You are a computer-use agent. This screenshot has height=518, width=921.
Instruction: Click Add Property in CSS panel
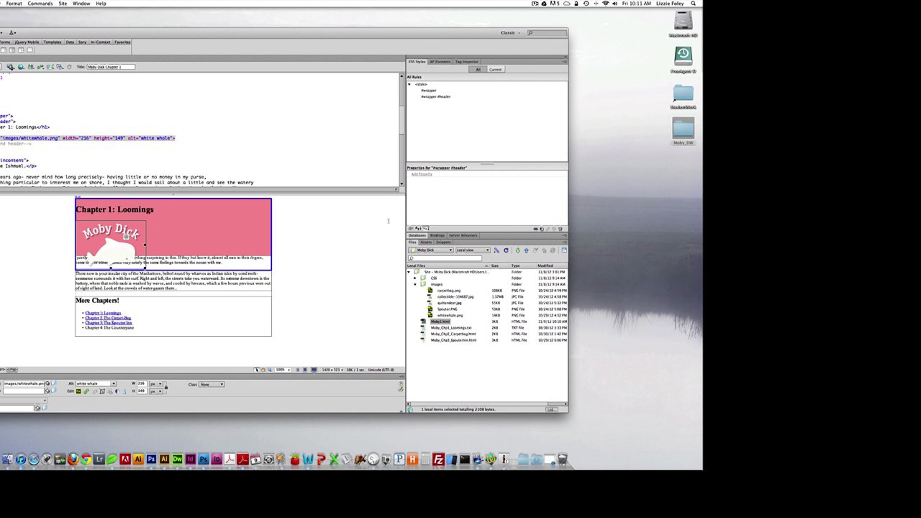422,174
